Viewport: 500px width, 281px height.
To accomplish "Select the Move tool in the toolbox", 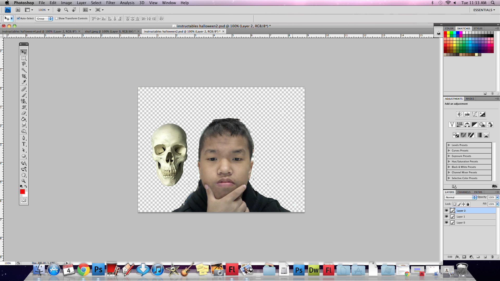I will tap(24, 52).
